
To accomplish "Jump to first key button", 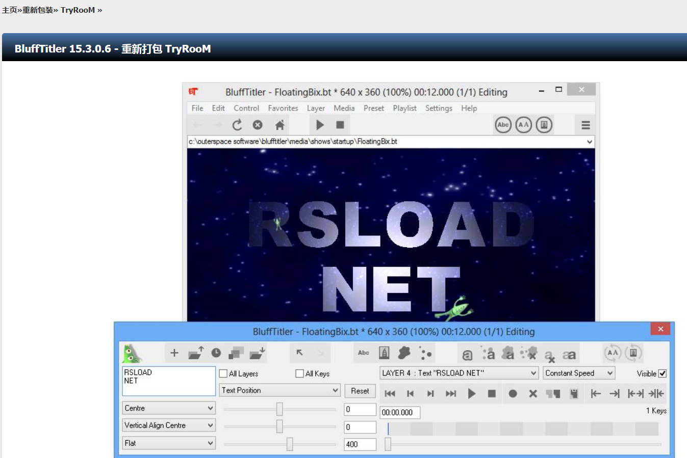I will [390, 393].
